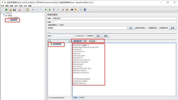Click the thread group gear icon
The image size is (178, 100).
(6, 16)
